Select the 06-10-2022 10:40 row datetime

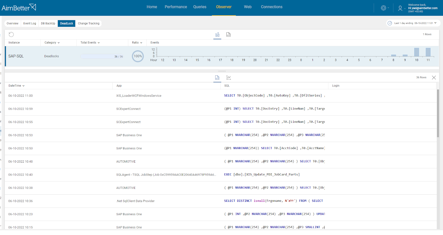pos(20,175)
